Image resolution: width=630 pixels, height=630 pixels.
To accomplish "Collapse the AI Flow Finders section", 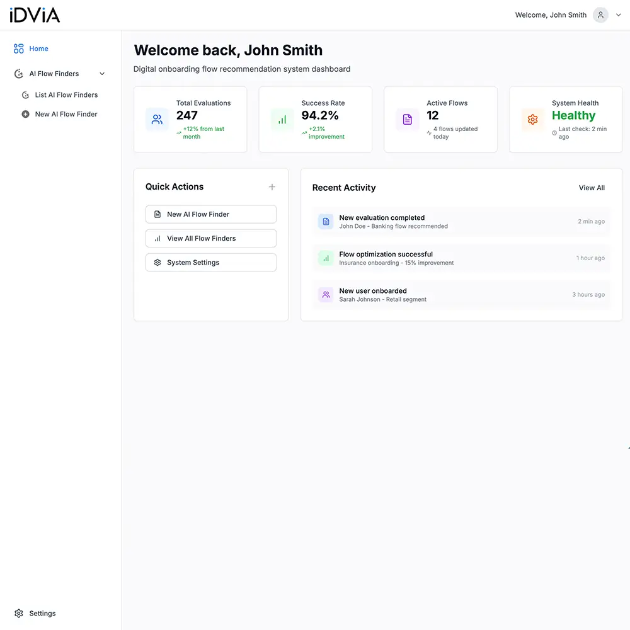I will click(101, 73).
